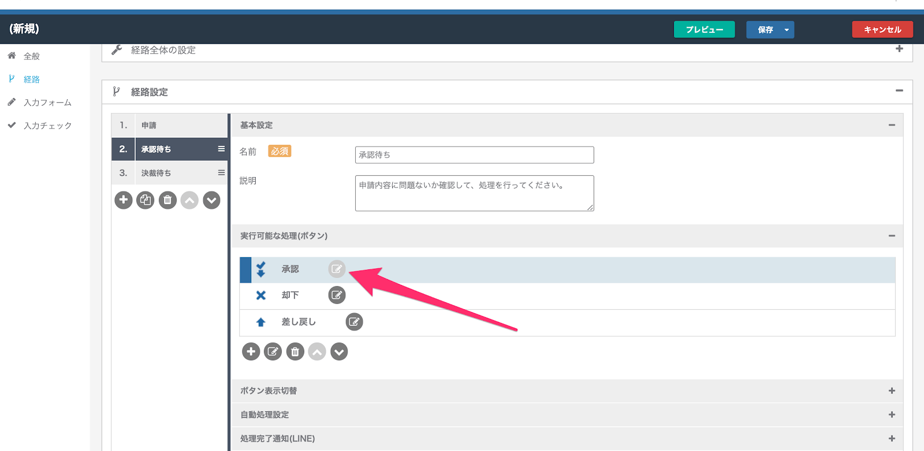
Task: Duplicate the selected route step
Action: pos(146,200)
